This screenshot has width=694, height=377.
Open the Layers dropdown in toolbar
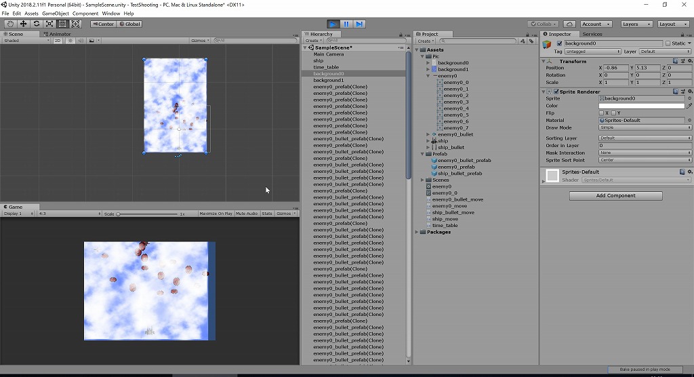pyautogui.click(x=636, y=24)
